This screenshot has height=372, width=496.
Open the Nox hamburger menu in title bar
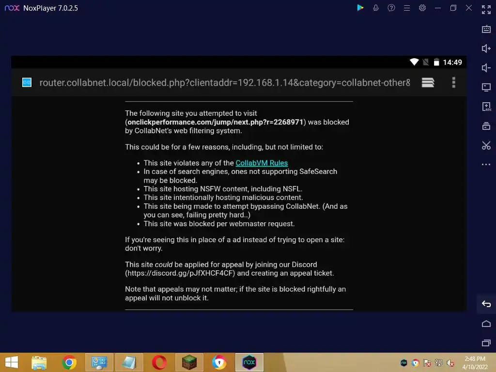coord(407,8)
